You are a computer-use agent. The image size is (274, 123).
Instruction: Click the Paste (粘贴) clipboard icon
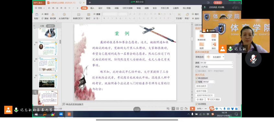pyautogui.click(x=37, y=15)
